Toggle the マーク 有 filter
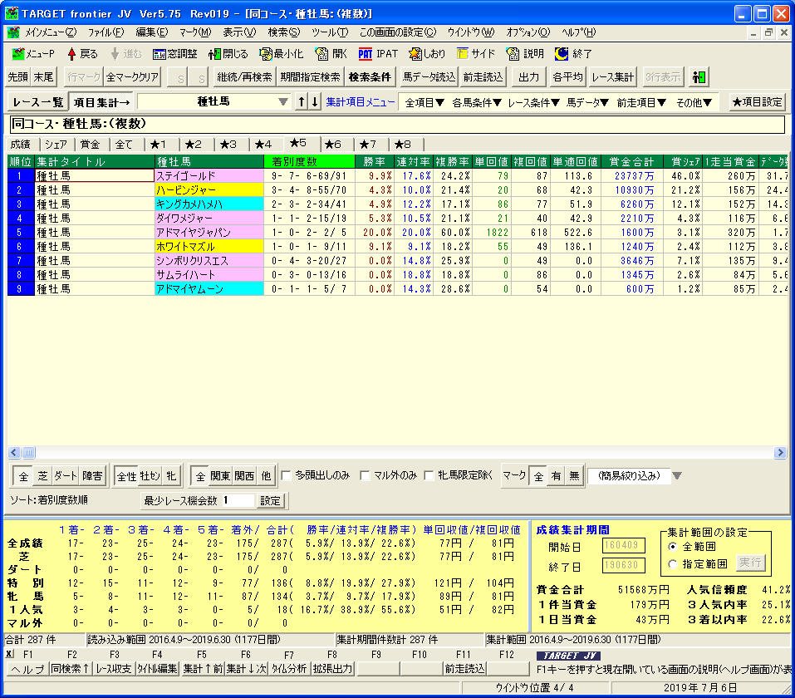Image resolution: width=795 pixels, height=698 pixels. point(557,476)
